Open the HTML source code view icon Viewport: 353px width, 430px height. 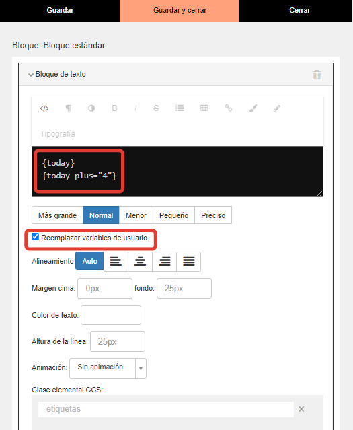(x=44, y=108)
